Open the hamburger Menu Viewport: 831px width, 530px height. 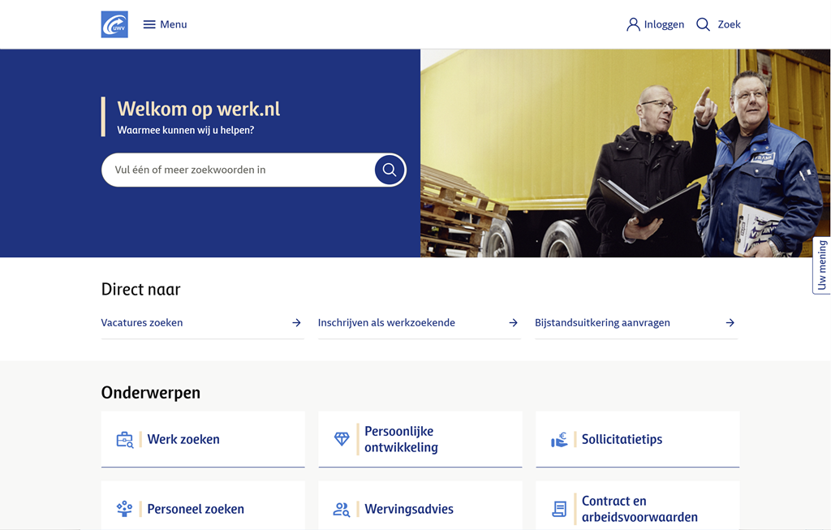165,24
